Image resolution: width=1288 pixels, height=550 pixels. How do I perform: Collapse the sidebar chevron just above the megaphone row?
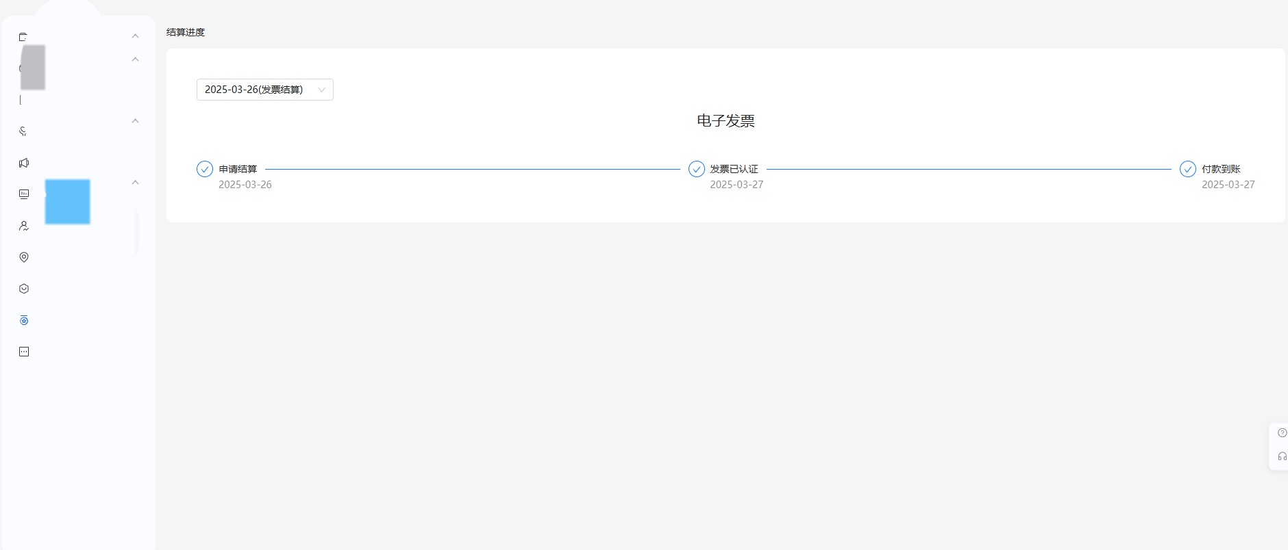(135, 121)
